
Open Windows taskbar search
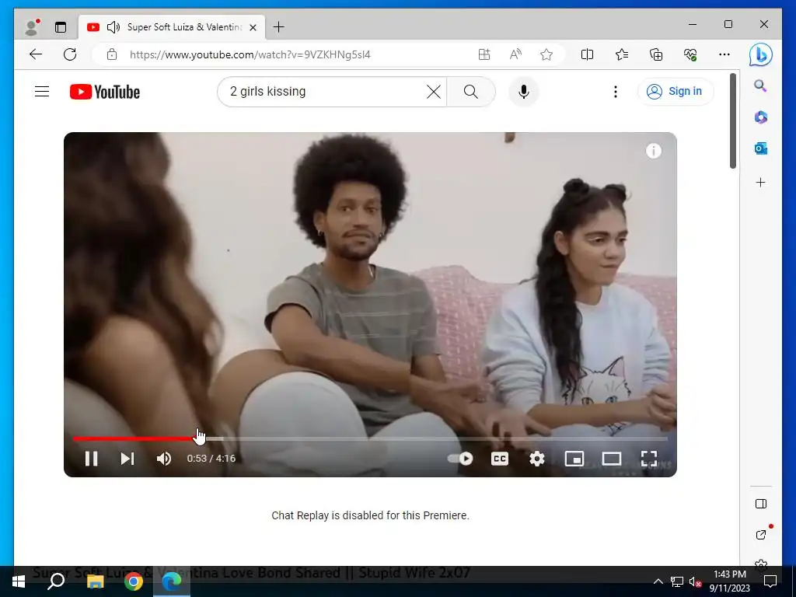[x=56, y=581]
